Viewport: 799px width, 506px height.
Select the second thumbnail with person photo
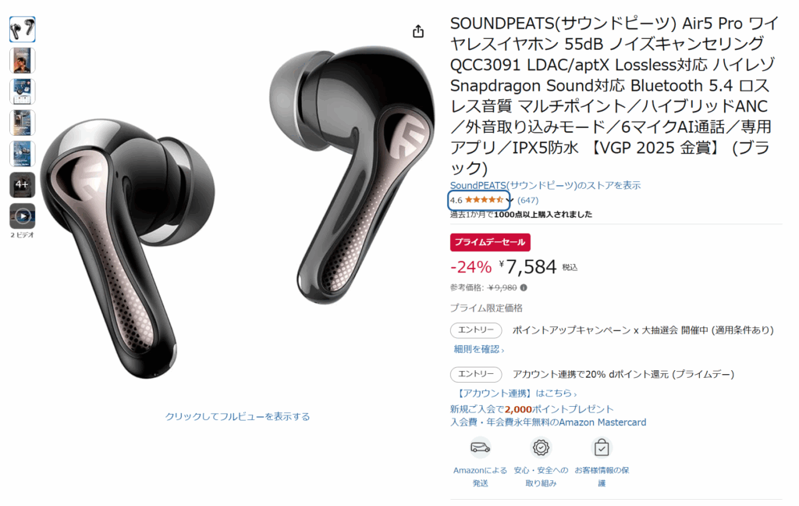click(x=23, y=61)
